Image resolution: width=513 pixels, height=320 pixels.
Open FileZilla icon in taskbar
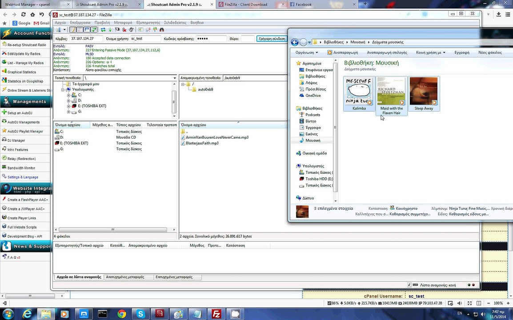[x=216, y=314]
